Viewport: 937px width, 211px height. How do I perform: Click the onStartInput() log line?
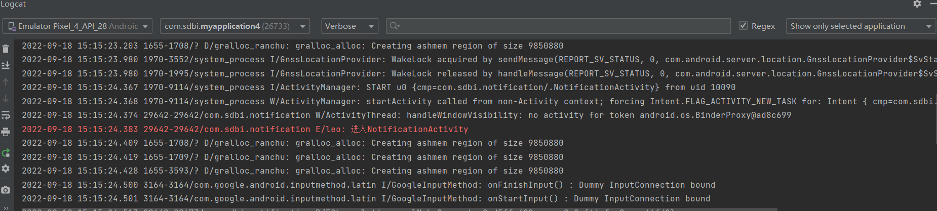(366, 199)
